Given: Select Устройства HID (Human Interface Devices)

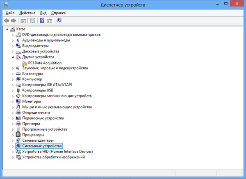Looking at the screenshot, I should click(57, 152).
